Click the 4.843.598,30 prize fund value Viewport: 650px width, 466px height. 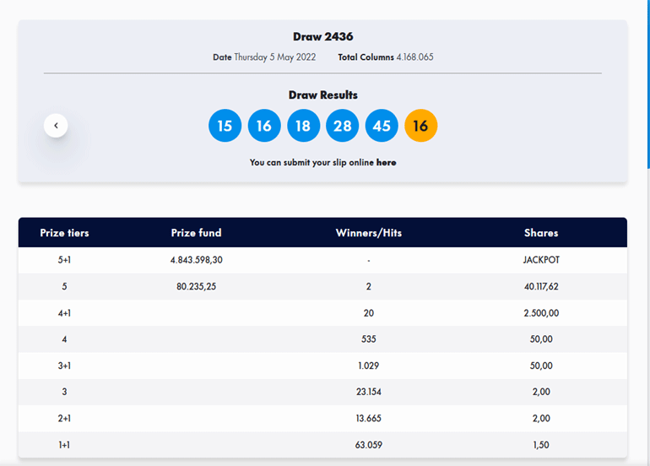pos(196,260)
